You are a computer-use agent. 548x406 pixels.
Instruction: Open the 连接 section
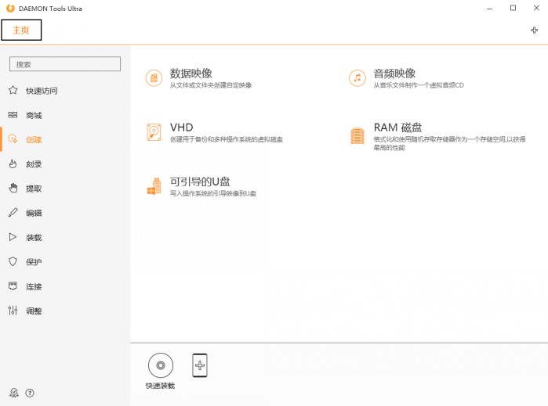(34, 287)
